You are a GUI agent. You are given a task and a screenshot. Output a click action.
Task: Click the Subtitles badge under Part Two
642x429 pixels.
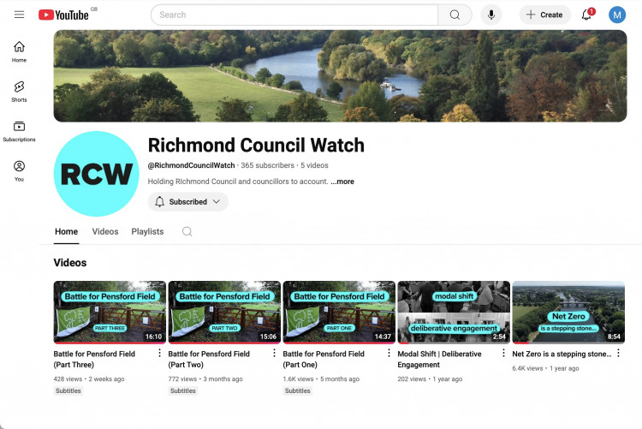[x=182, y=390]
